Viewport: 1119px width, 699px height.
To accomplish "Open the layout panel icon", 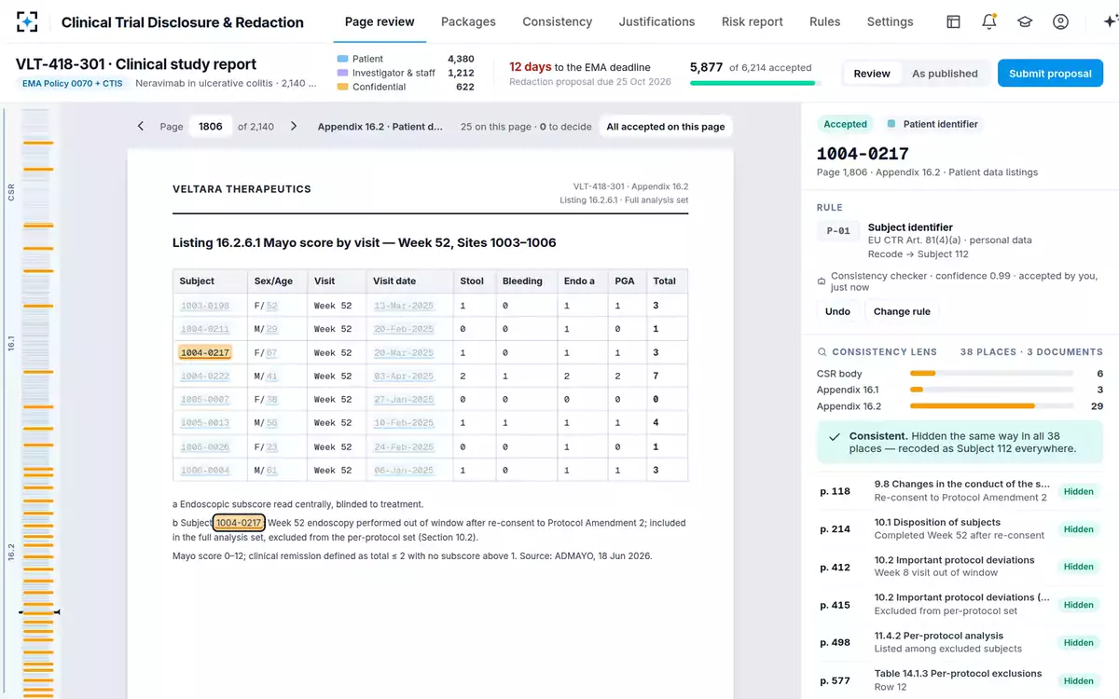I will 953,21.
